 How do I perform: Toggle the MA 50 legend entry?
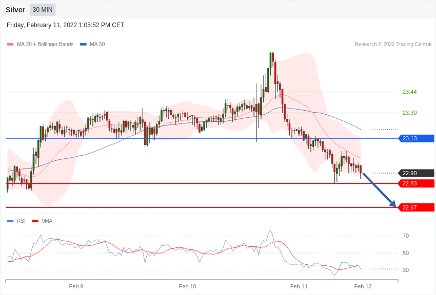pyautogui.click(x=92, y=44)
